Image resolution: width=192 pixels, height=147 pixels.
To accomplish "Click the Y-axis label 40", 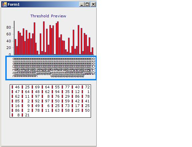I will click(9, 41).
